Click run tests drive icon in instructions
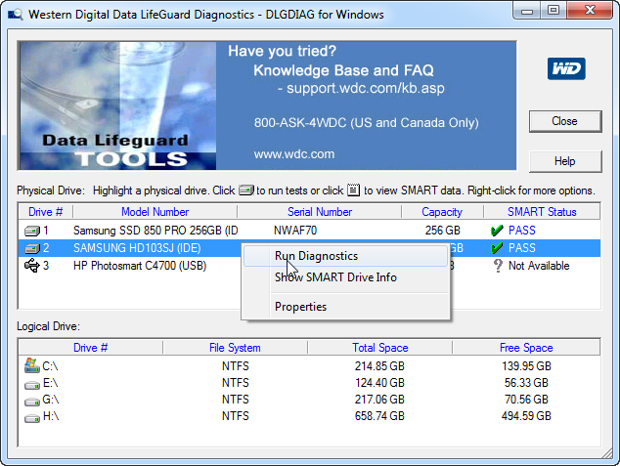This screenshot has height=466, width=620. [245, 191]
